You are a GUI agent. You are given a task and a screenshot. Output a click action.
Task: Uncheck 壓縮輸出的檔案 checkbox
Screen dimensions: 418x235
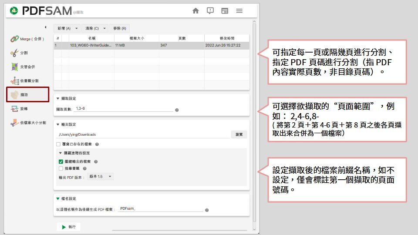tap(61, 161)
